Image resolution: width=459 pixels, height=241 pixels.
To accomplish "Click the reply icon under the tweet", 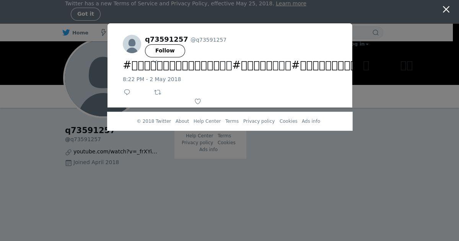I will coord(127,92).
